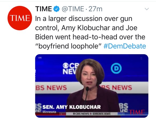Open the @TIME handle profile
The image size is (156, 118).
tap(73, 9)
